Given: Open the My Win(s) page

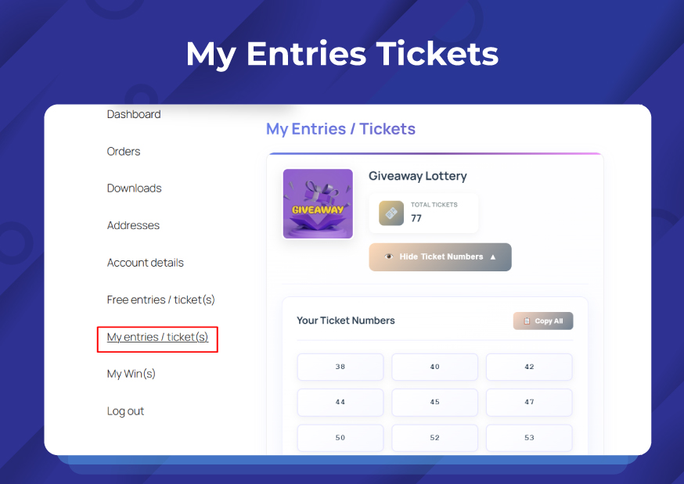Looking at the screenshot, I should click(x=130, y=374).
